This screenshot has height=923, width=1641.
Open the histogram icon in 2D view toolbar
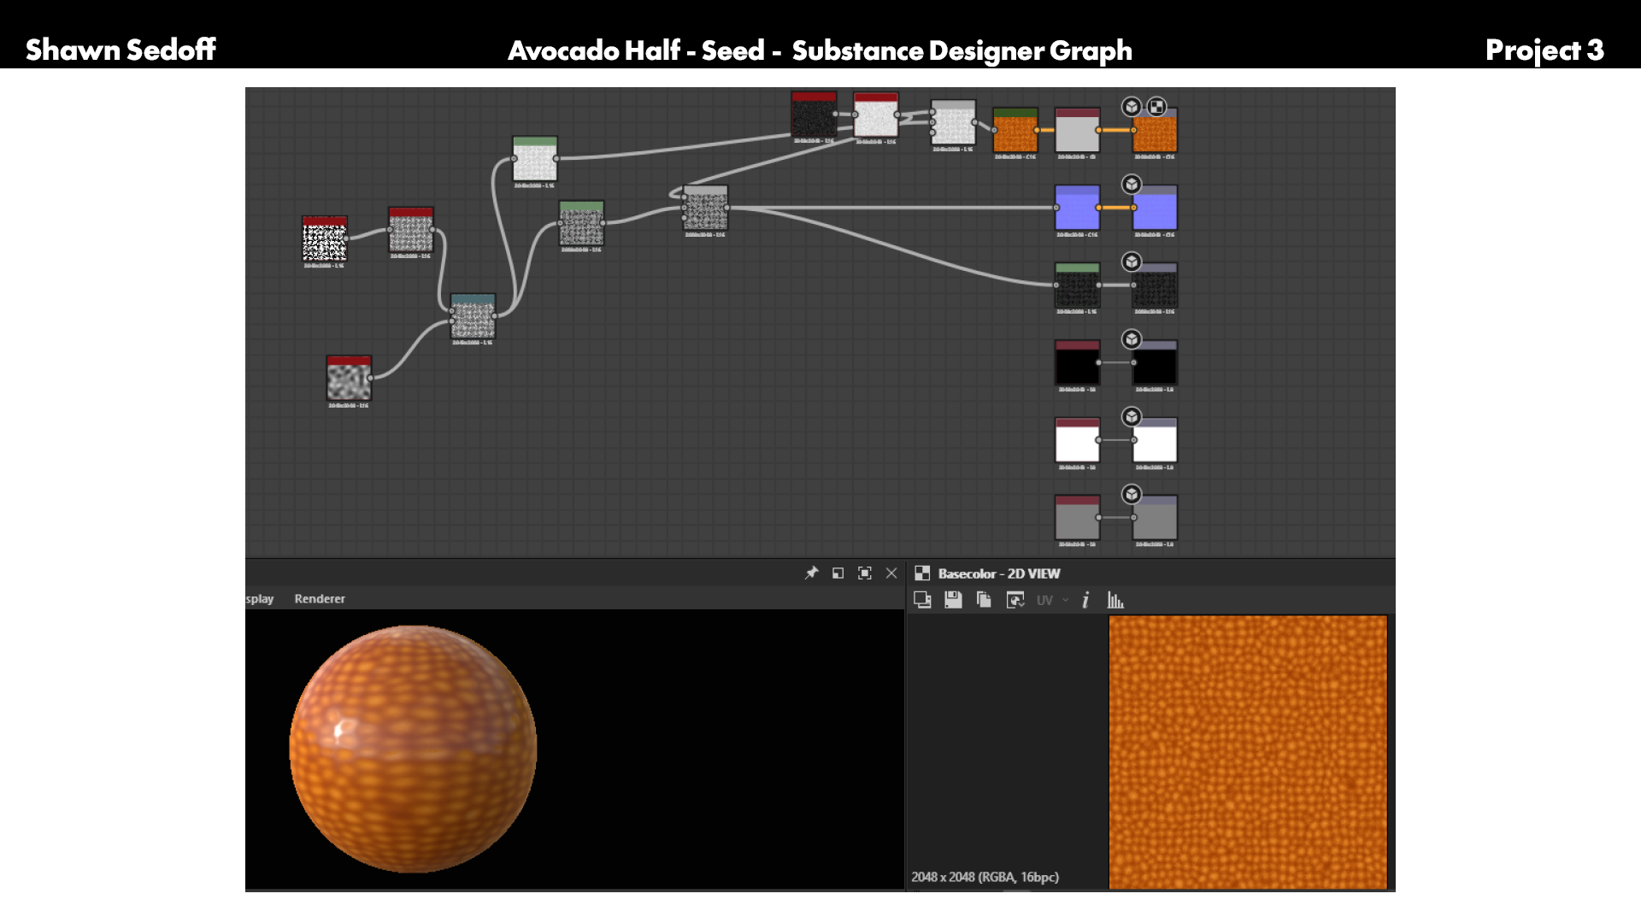(1115, 600)
